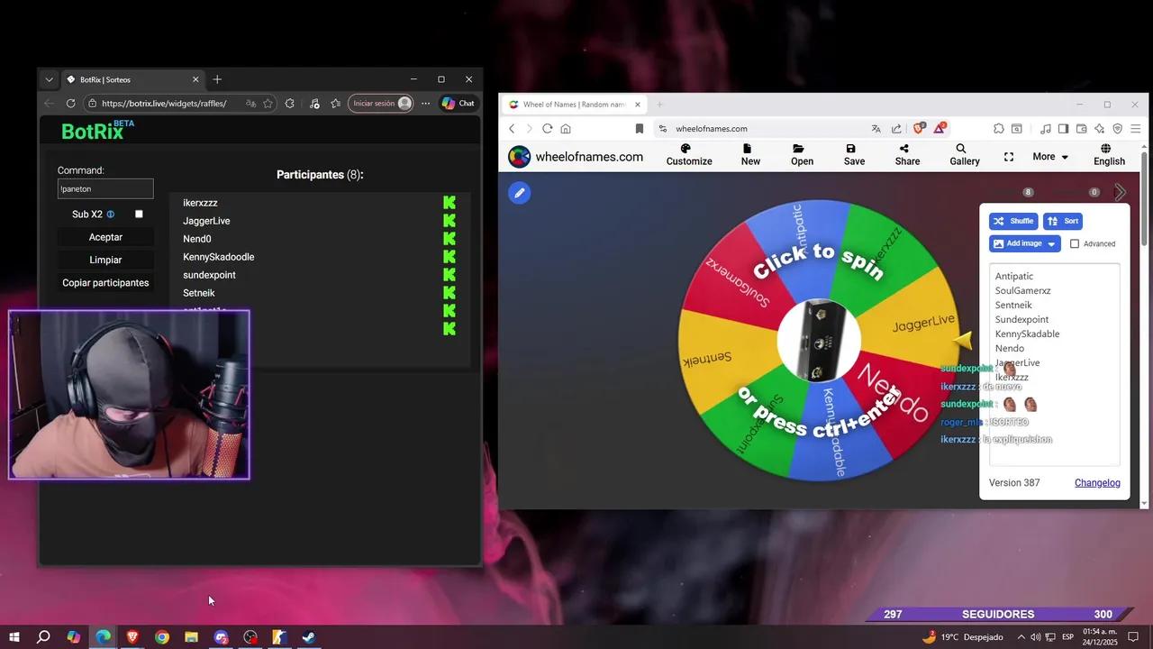Select the Wheel of Names browser tab

click(x=574, y=105)
